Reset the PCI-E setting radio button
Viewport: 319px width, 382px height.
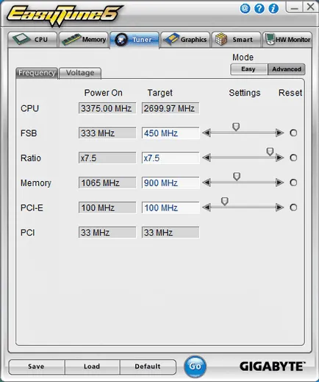pyautogui.click(x=293, y=208)
